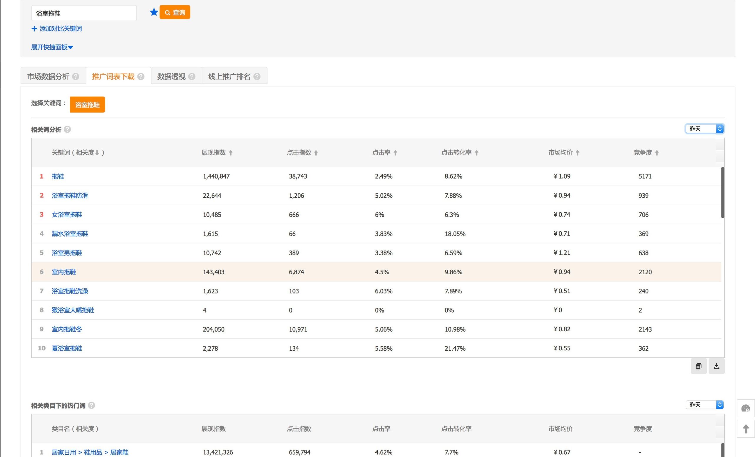Click the scroll-to-top arrow icon
Viewport: 755px width, 457px height.
coord(746,429)
